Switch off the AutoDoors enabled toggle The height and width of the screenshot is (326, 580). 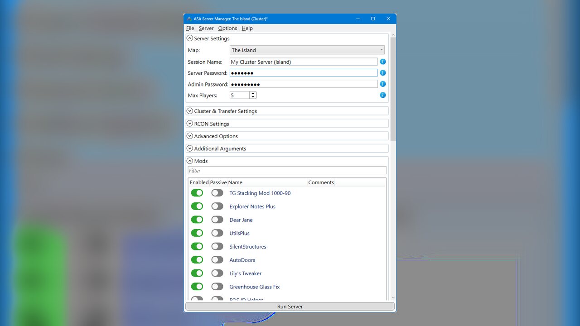(197, 260)
